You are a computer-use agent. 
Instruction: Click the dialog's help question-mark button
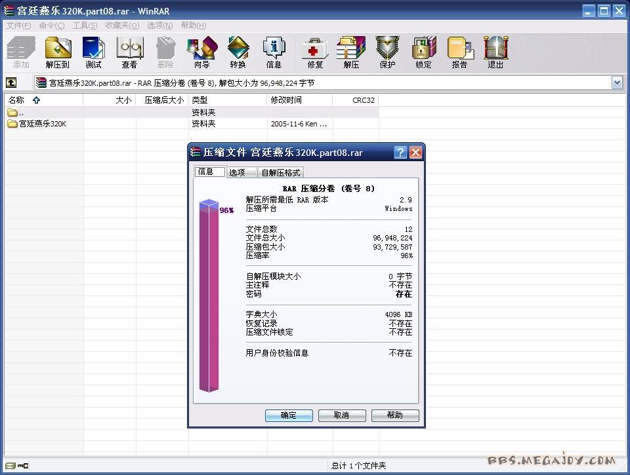pos(400,153)
